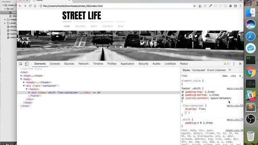
Task: Collapse the footer element node
Action: click(x=27, y=89)
